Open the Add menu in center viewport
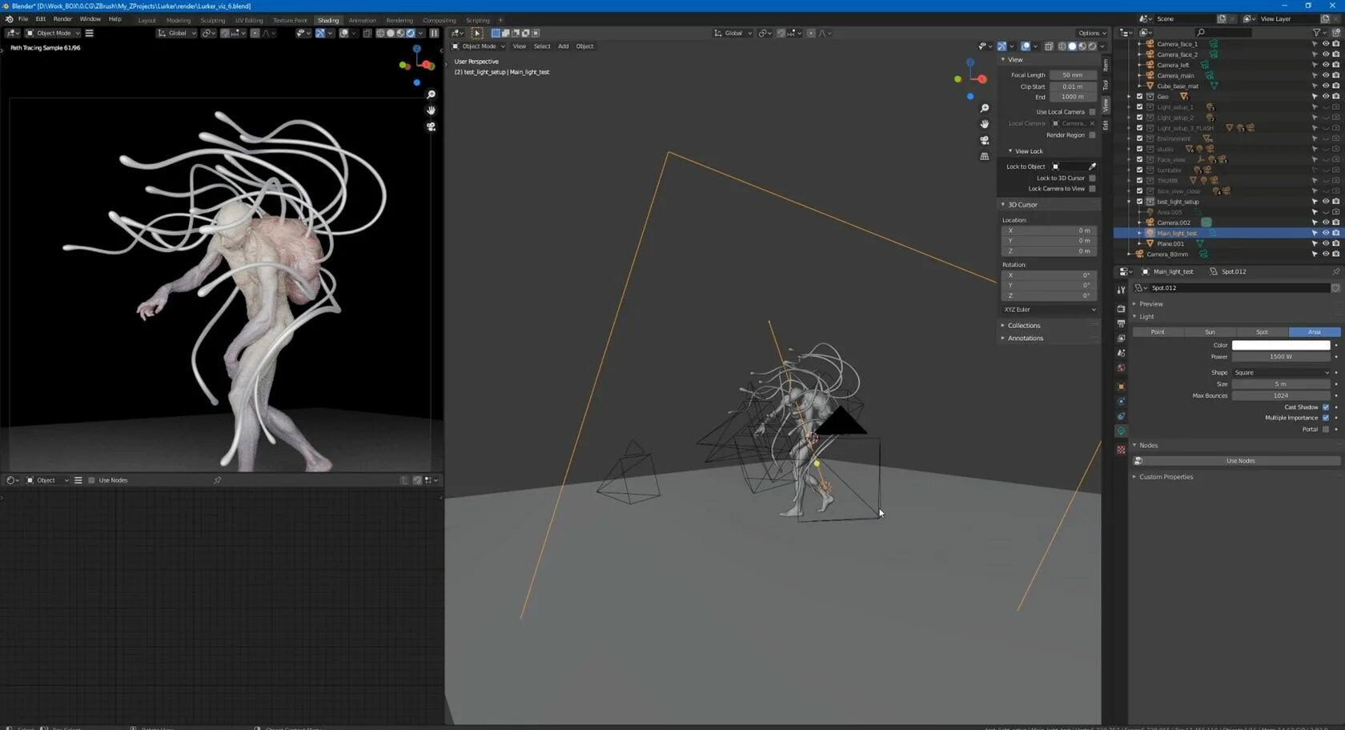Viewport: 1345px width, 730px height. (x=564, y=46)
